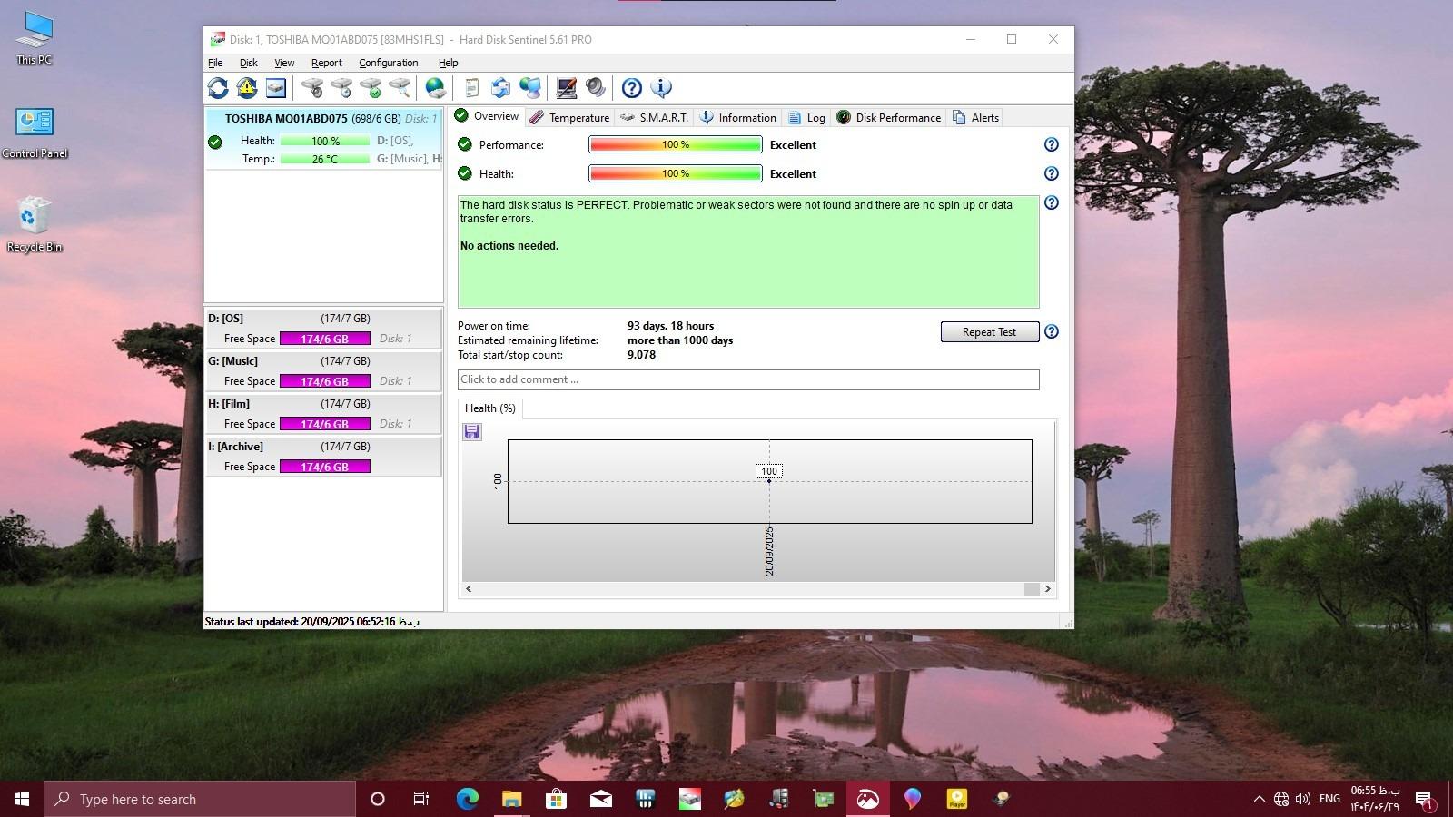Switch to the Temperature tab
Viewport: 1453px width, 817px height.
[569, 118]
